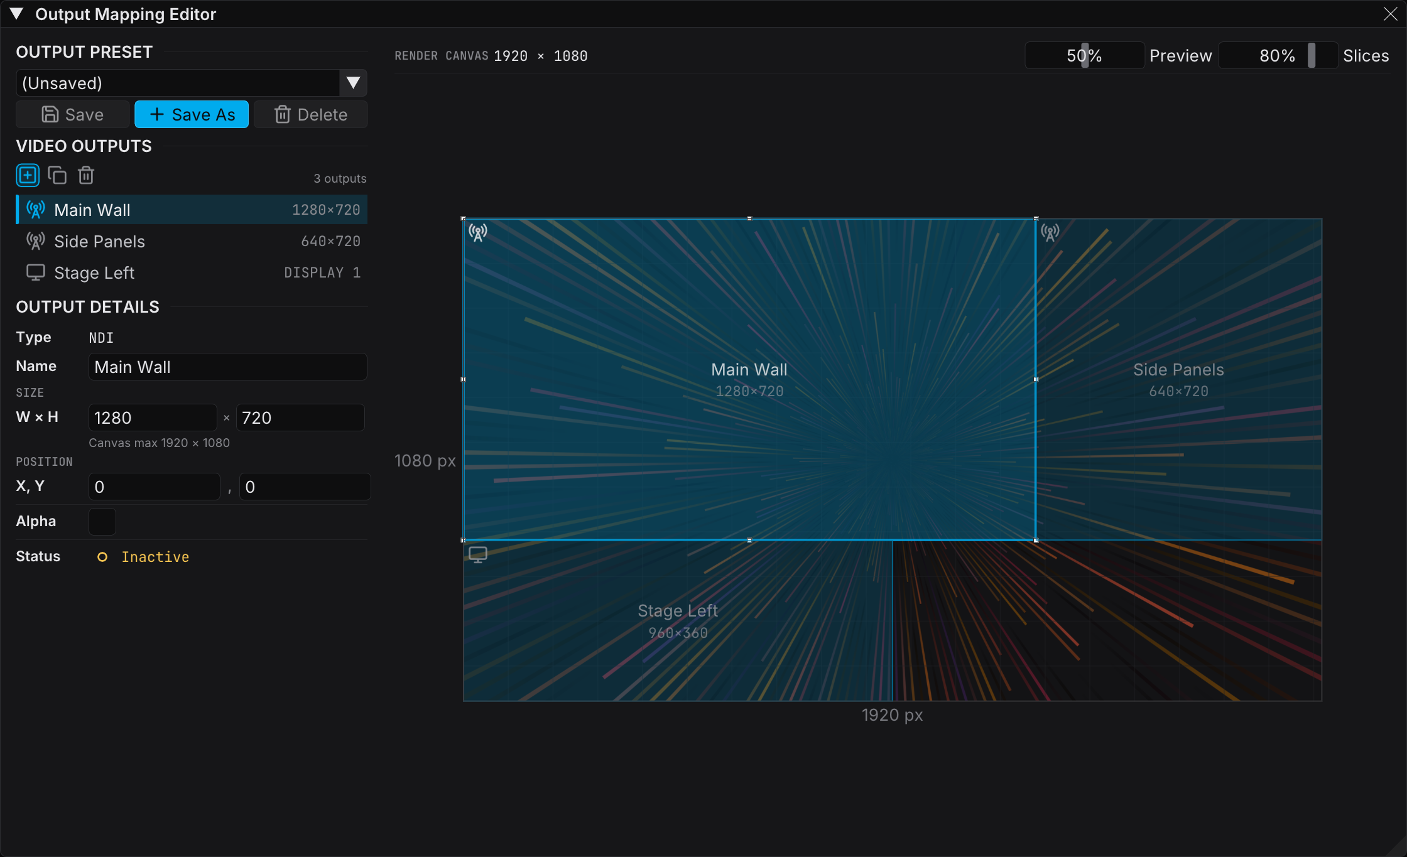The height and width of the screenshot is (857, 1407).
Task: Add a new video output
Action: pos(28,175)
